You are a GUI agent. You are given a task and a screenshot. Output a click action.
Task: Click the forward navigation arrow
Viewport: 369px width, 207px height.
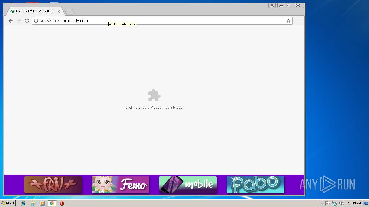[19, 21]
